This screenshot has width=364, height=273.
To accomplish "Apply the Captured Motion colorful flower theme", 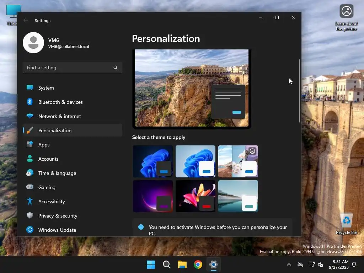I will click(196, 196).
